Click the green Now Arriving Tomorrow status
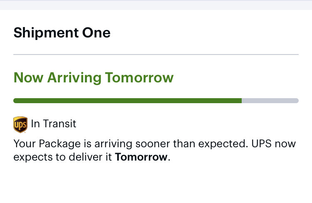The height and width of the screenshot is (203, 312). (x=94, y=78)
